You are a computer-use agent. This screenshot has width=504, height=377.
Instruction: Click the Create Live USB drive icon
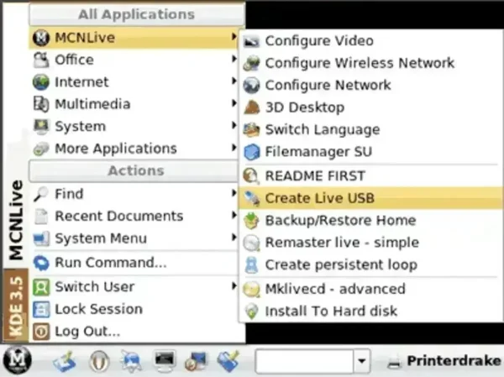[251, 198]
